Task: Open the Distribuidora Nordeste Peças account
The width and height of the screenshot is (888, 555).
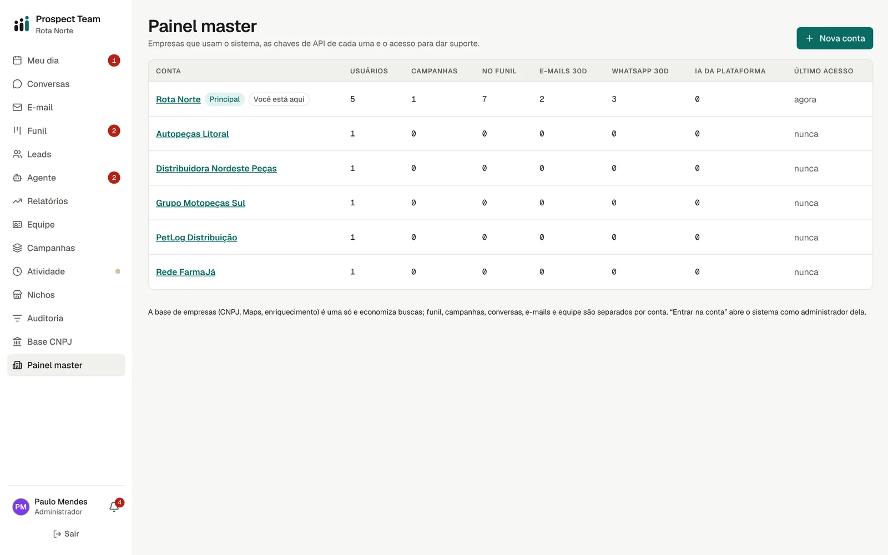Action: coord(216,168)
